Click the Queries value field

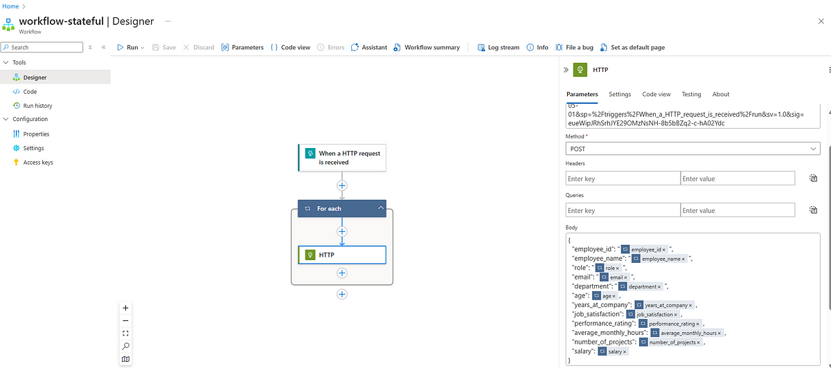coord(738,210)
